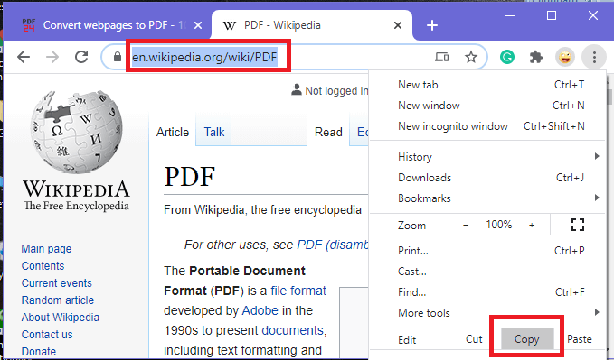The width and height of the screenshot is (614, 360).
Task: Click Paste in the Edit row
Action: [580, 339]
